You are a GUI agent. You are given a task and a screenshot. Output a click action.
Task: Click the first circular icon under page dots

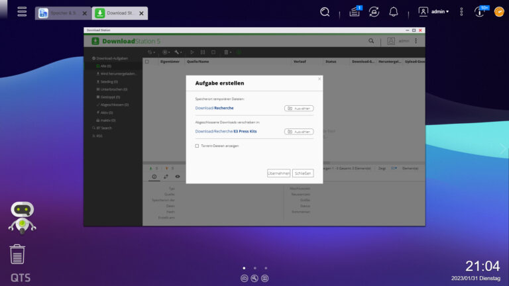coord(245,278)
